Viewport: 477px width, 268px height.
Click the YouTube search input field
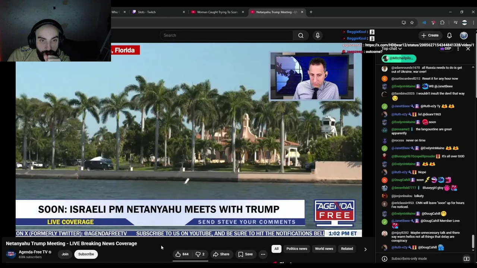226,35
